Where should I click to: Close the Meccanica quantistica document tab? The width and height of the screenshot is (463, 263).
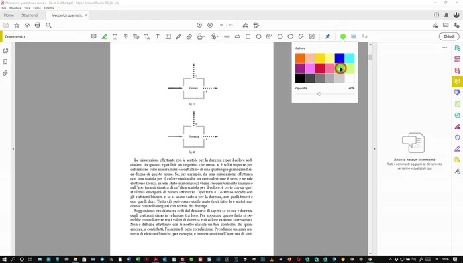[86, 15]
